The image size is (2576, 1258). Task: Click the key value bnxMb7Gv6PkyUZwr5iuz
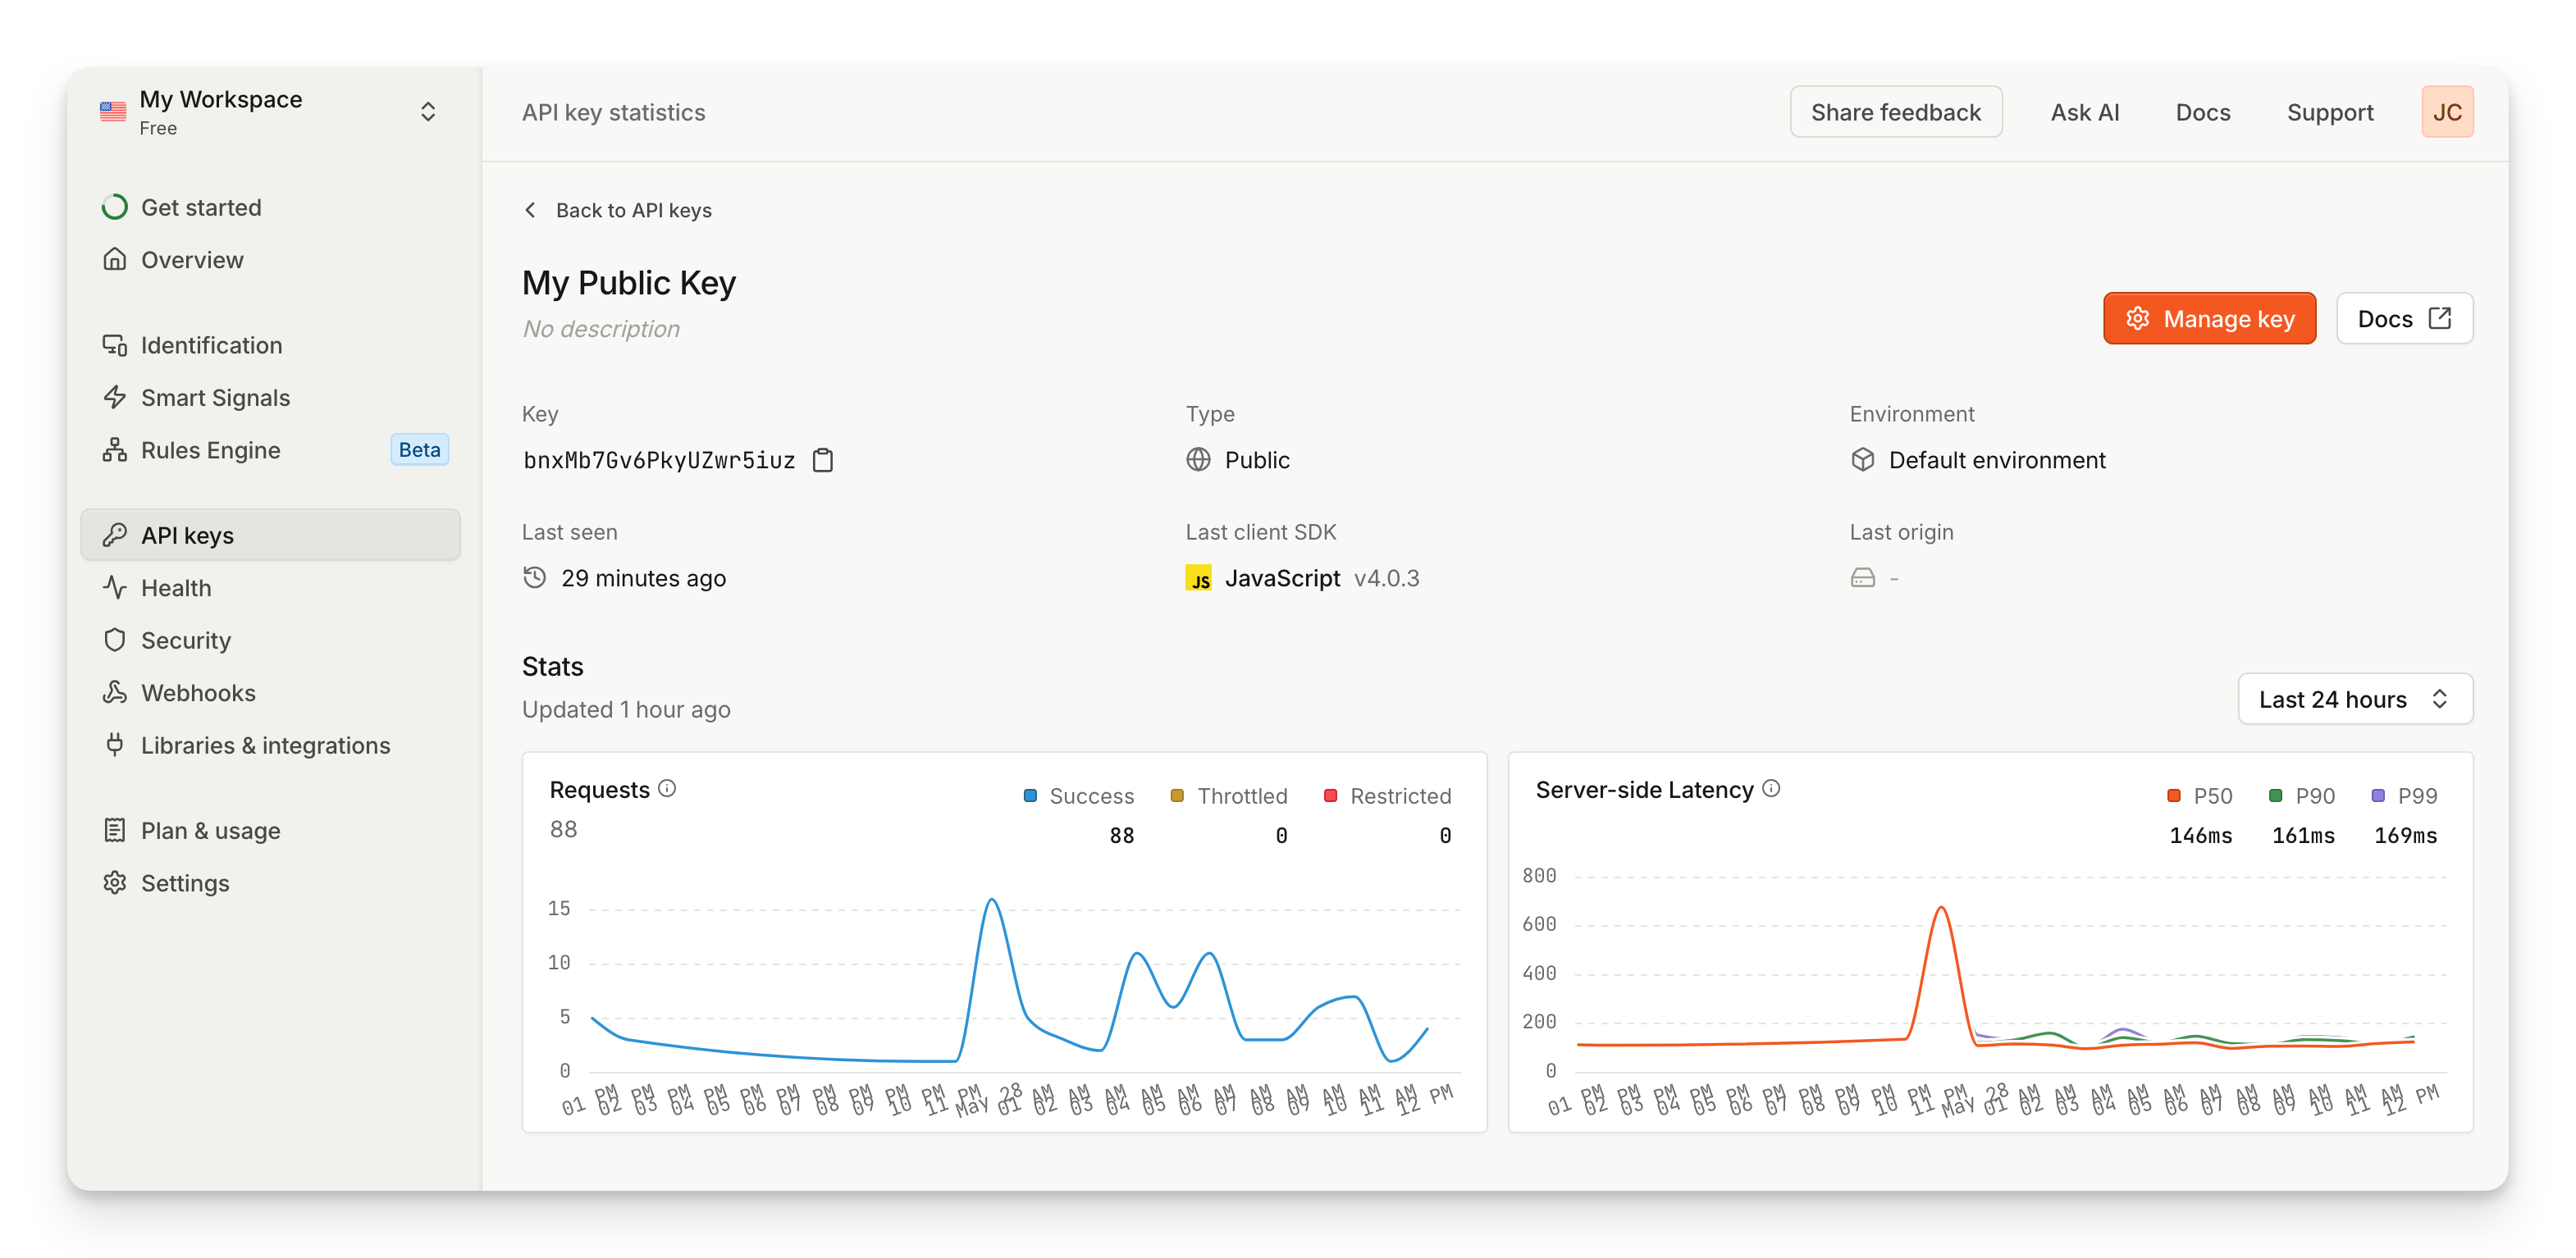659,460
